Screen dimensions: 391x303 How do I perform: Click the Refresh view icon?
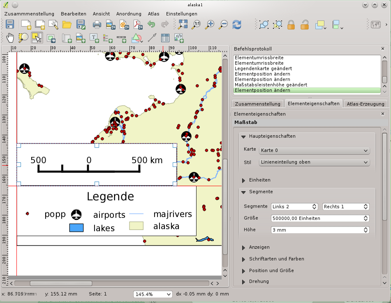pyautogui.click(x=237, y=24)
